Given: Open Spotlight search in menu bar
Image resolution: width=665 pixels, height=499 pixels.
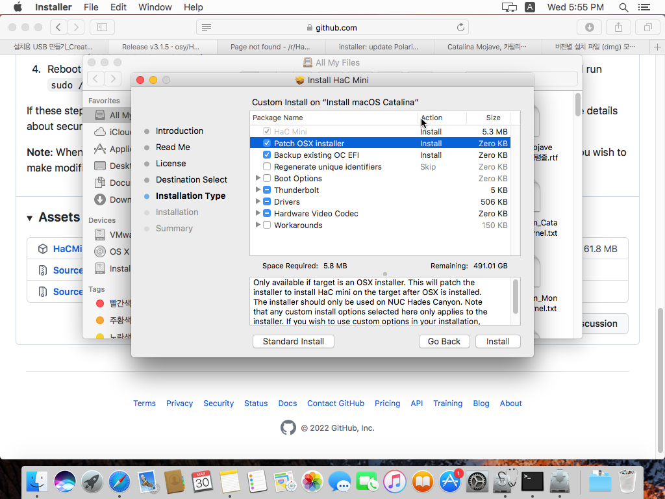Looking at the screenshot, I should 623,7.
